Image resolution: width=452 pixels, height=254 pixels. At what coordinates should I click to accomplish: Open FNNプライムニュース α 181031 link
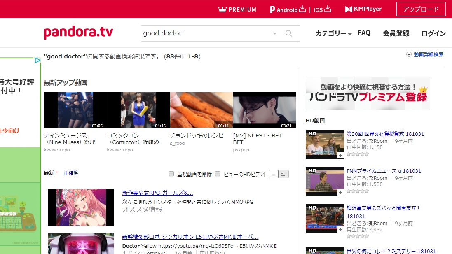(x=384, y=171)
